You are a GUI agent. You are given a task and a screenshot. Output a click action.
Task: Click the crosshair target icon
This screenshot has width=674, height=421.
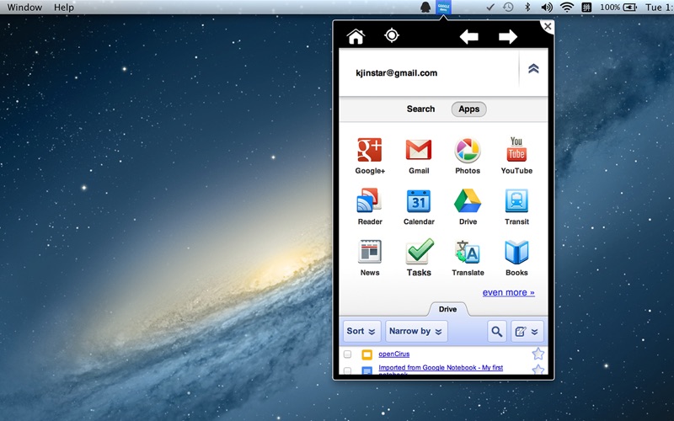pyautogui.click(x=392, y=35)
